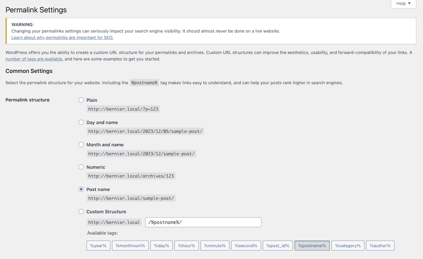Choose the Day and name option
Screen dimensions: 423x259
[81, 122]
